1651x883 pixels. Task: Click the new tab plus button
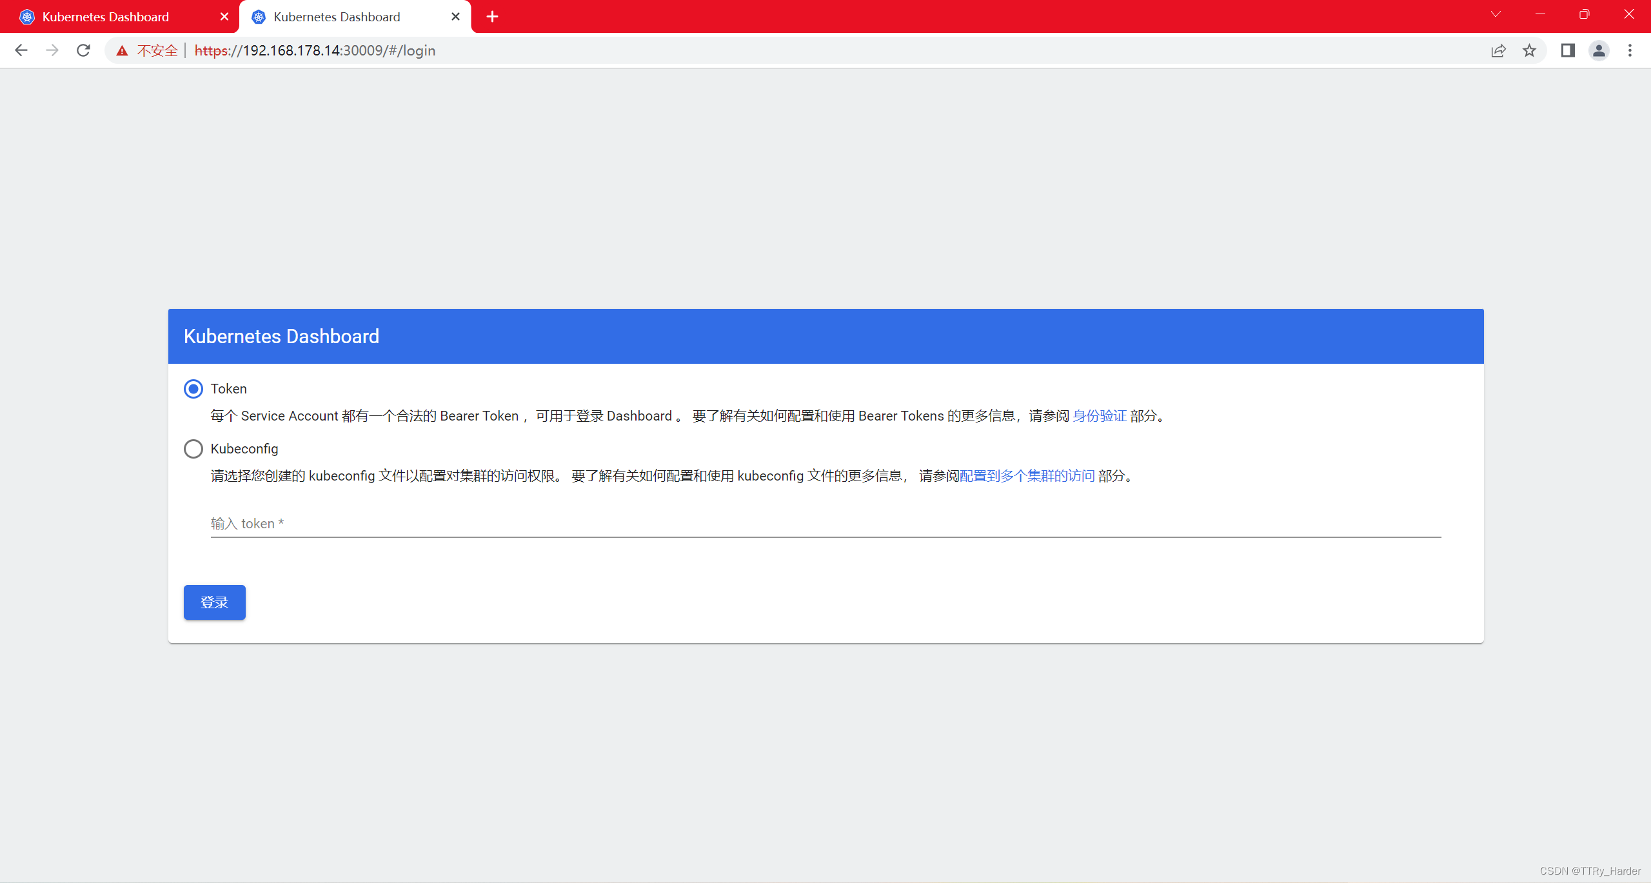point(492,16)
